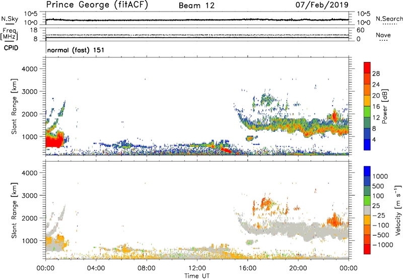Click the '18' frequency axis value
Screen dimensions: 403x279
(x=34, y=30)
